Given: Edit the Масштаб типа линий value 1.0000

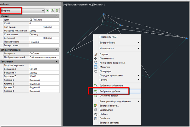Looking at the screenshot, I should coord(44,31).
